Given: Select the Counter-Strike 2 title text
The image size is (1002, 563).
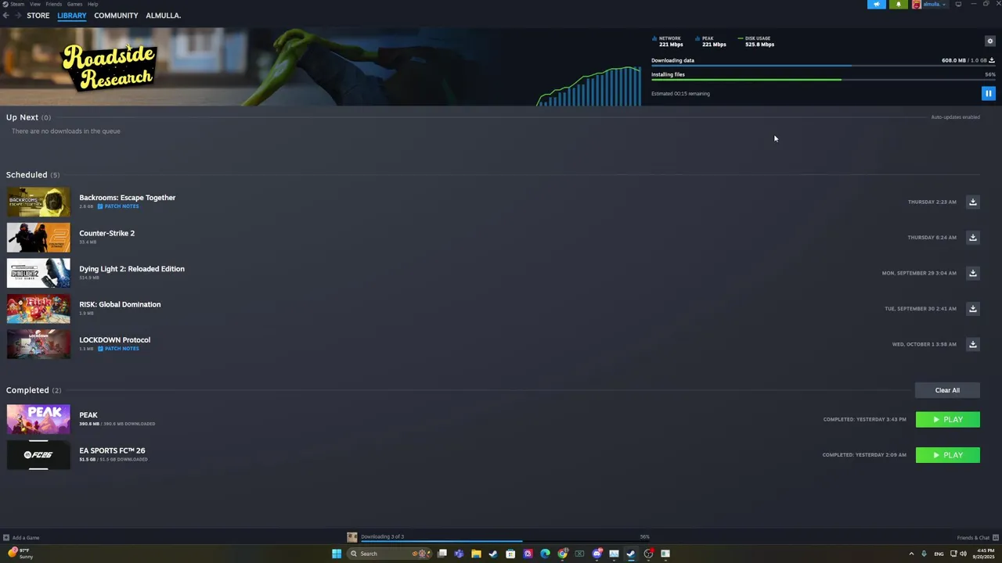Looking at the screenshot, I should [x=106, y=233].
